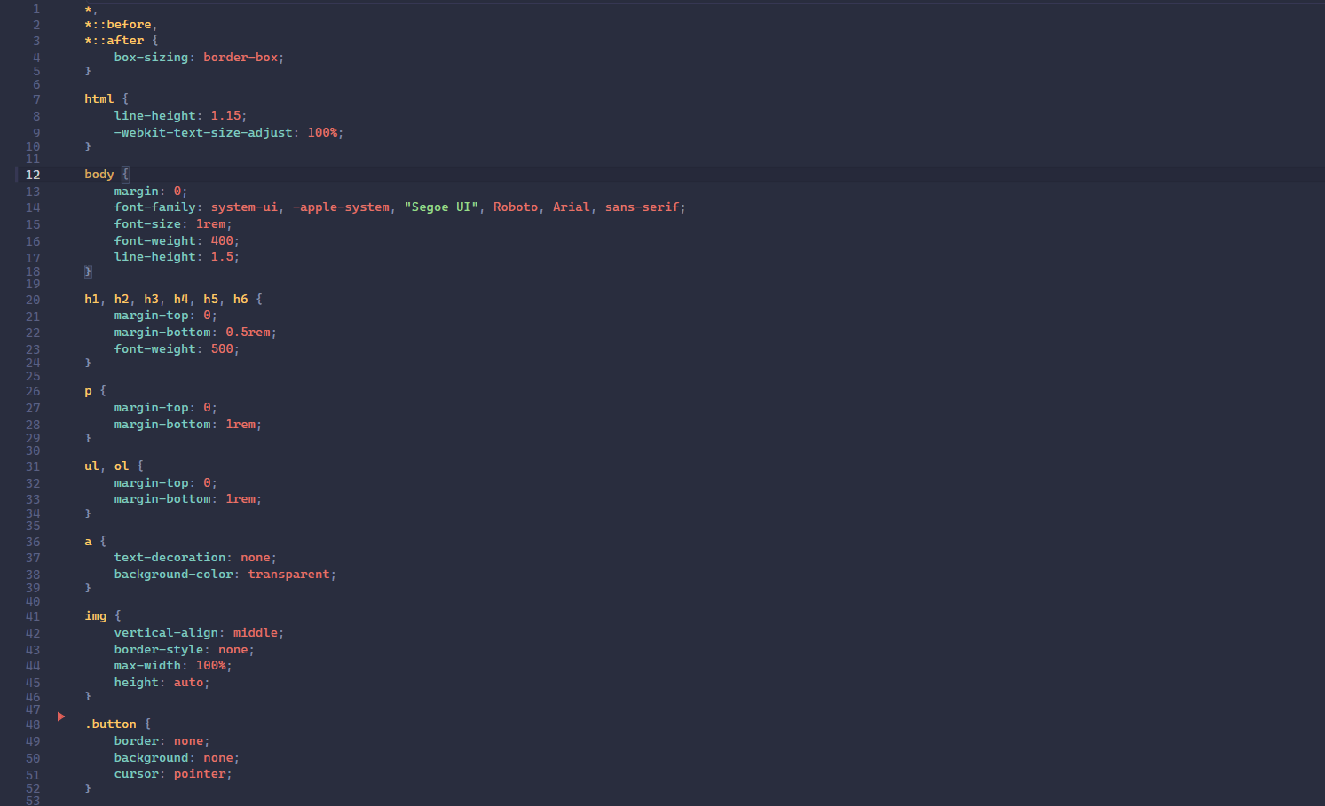This screenshot has width=1325, height=806.
Task: Click the img selector
Action: (x=95, y=616)
